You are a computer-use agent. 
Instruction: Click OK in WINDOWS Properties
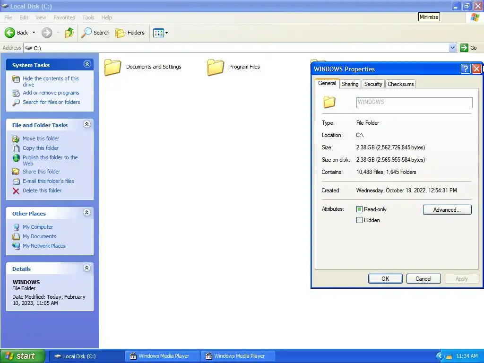pos(385,279)
